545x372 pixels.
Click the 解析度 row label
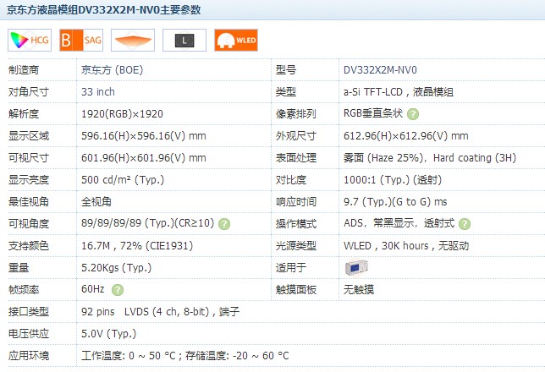[x=24, y=114]
